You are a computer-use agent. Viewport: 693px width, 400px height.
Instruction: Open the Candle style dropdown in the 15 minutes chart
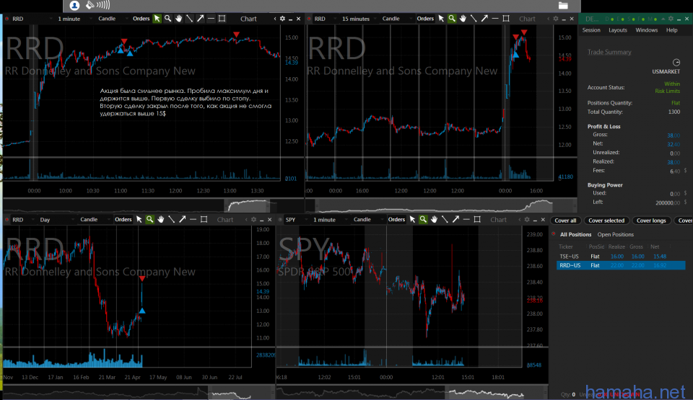pyautogui.click(x=396, y=19)
